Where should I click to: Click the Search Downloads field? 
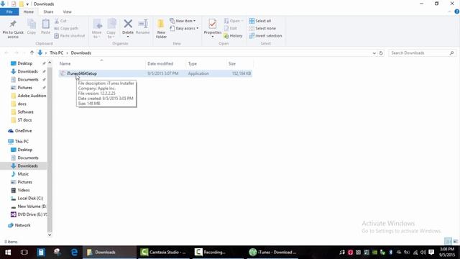[423, 53]
